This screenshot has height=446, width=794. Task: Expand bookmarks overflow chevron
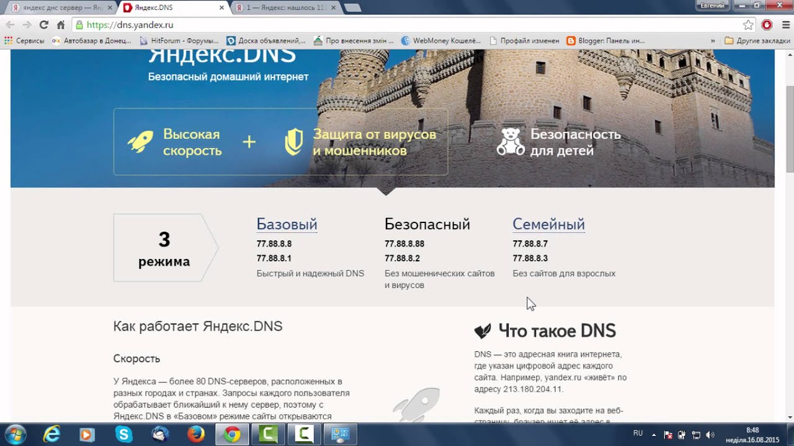tap(713, 40)
